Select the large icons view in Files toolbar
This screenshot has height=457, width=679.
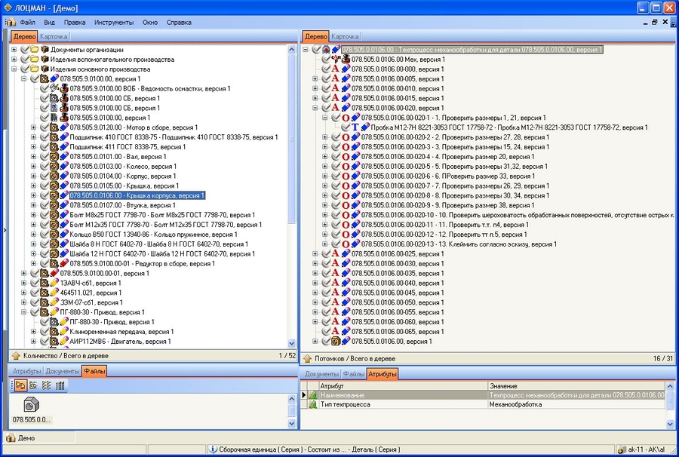click(x=21, y=385)
